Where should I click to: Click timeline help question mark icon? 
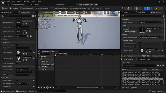(x=39, y=51)
